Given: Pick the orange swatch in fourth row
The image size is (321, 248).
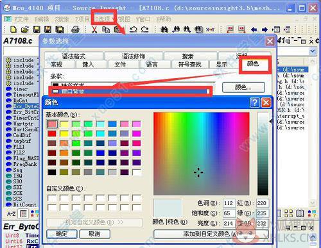Looking at the screenshot, I should point(64,153).
